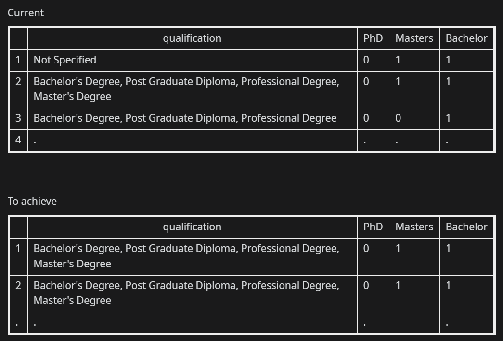Click the qualification header in To achieve table
Viewport: 503px width, 341px height.
(x=192, y=227)
